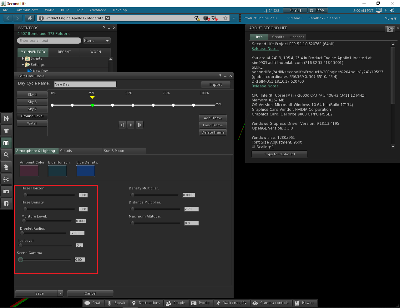Click the Import button in Edit Day Cycle
The height and width of the screenshot is (308, 400).
pyautogui.click(x=215, y=84)
